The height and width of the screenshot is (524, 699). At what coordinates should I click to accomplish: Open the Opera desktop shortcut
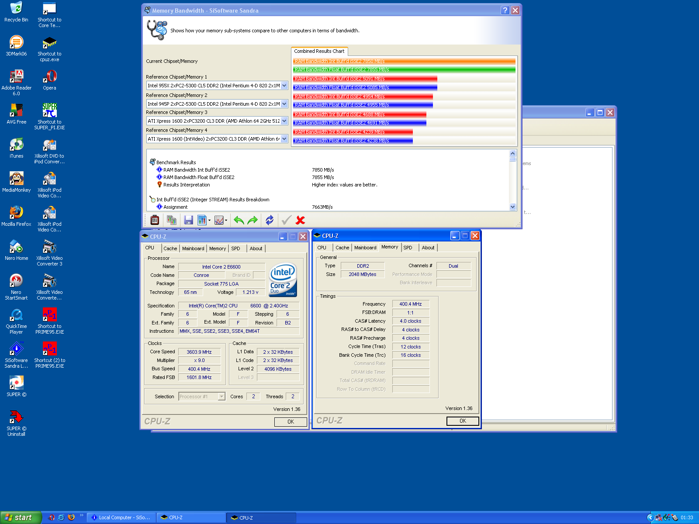coord(49,80)
